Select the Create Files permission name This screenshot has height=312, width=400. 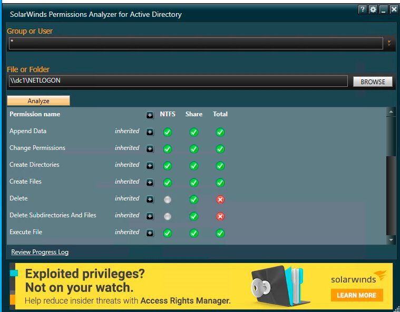pyautogui.click(x=25, y=182)
